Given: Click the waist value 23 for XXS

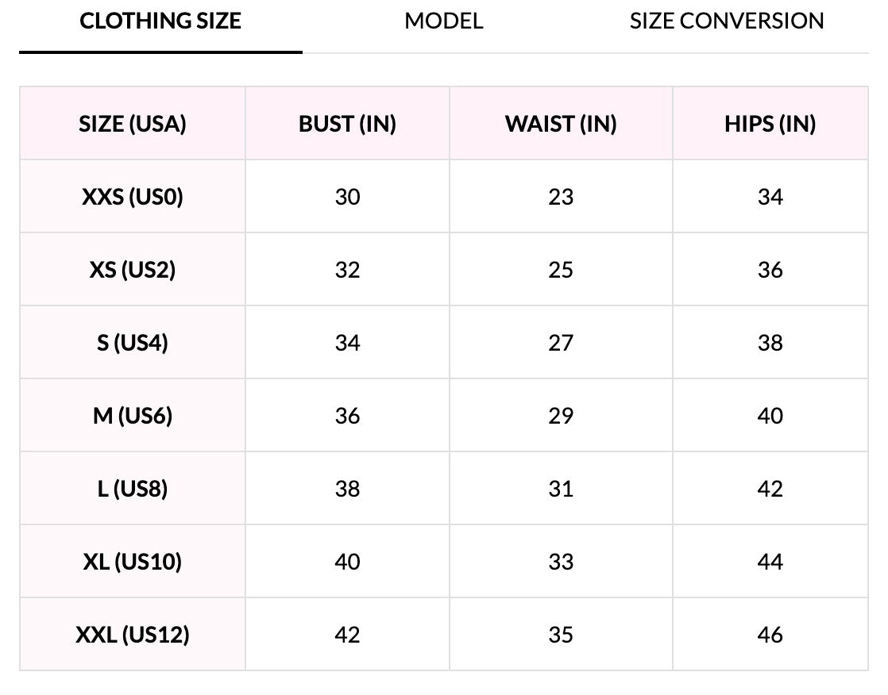Looking at the screenshot, I should [561, 197].
